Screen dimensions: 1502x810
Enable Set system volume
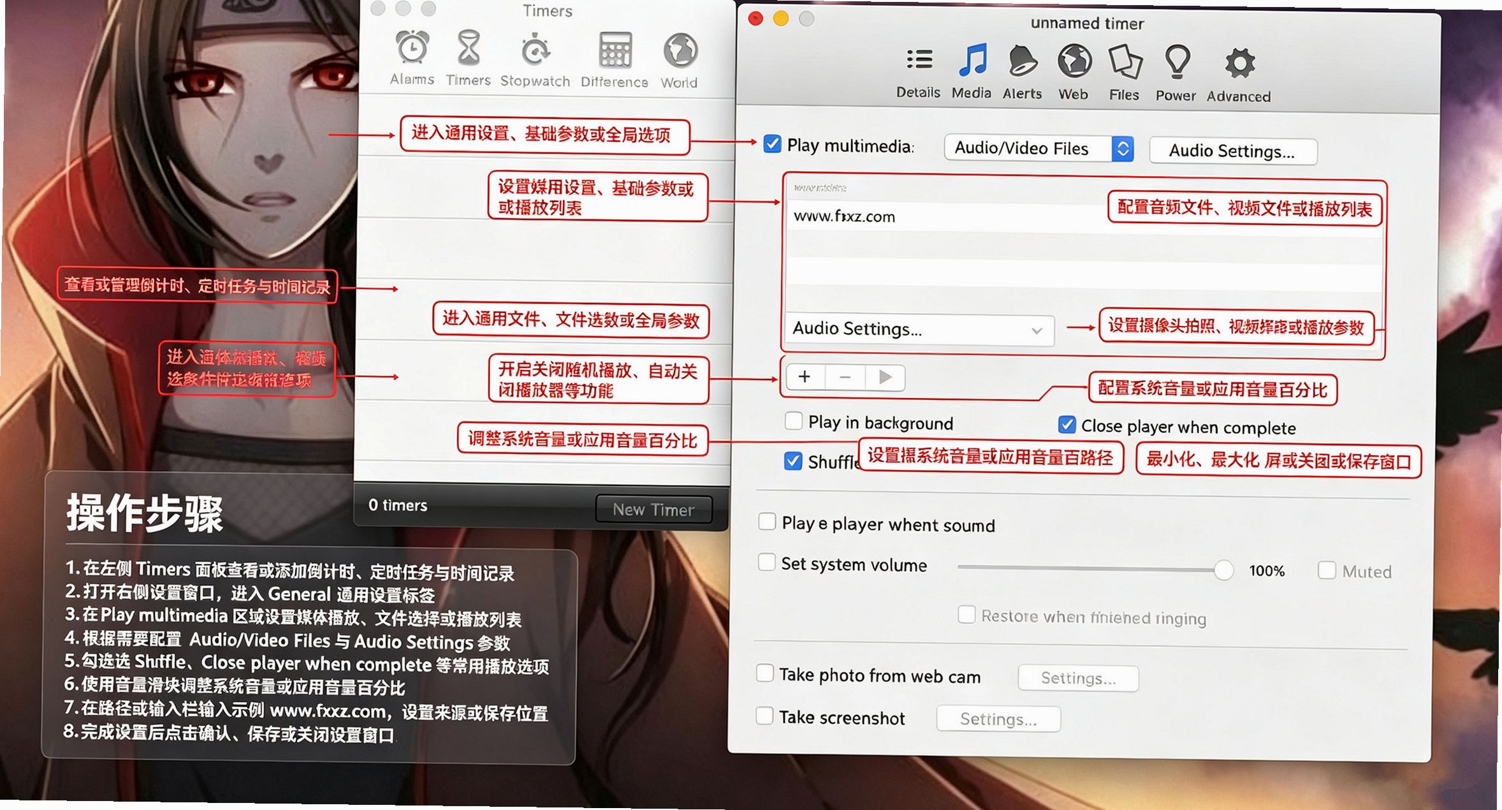point(766,563)
